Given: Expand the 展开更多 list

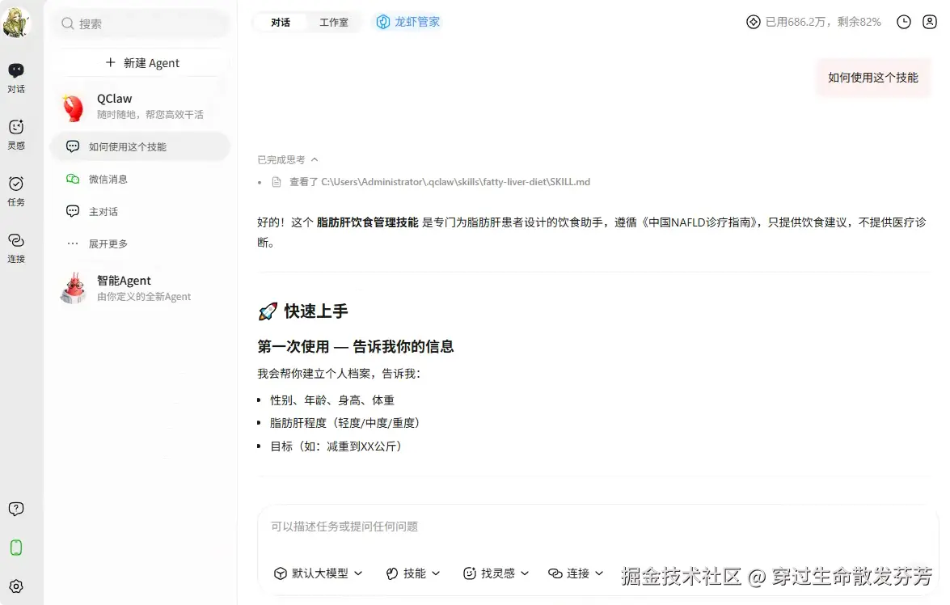Looking at the screenshot, I should (x=141, y=243).
